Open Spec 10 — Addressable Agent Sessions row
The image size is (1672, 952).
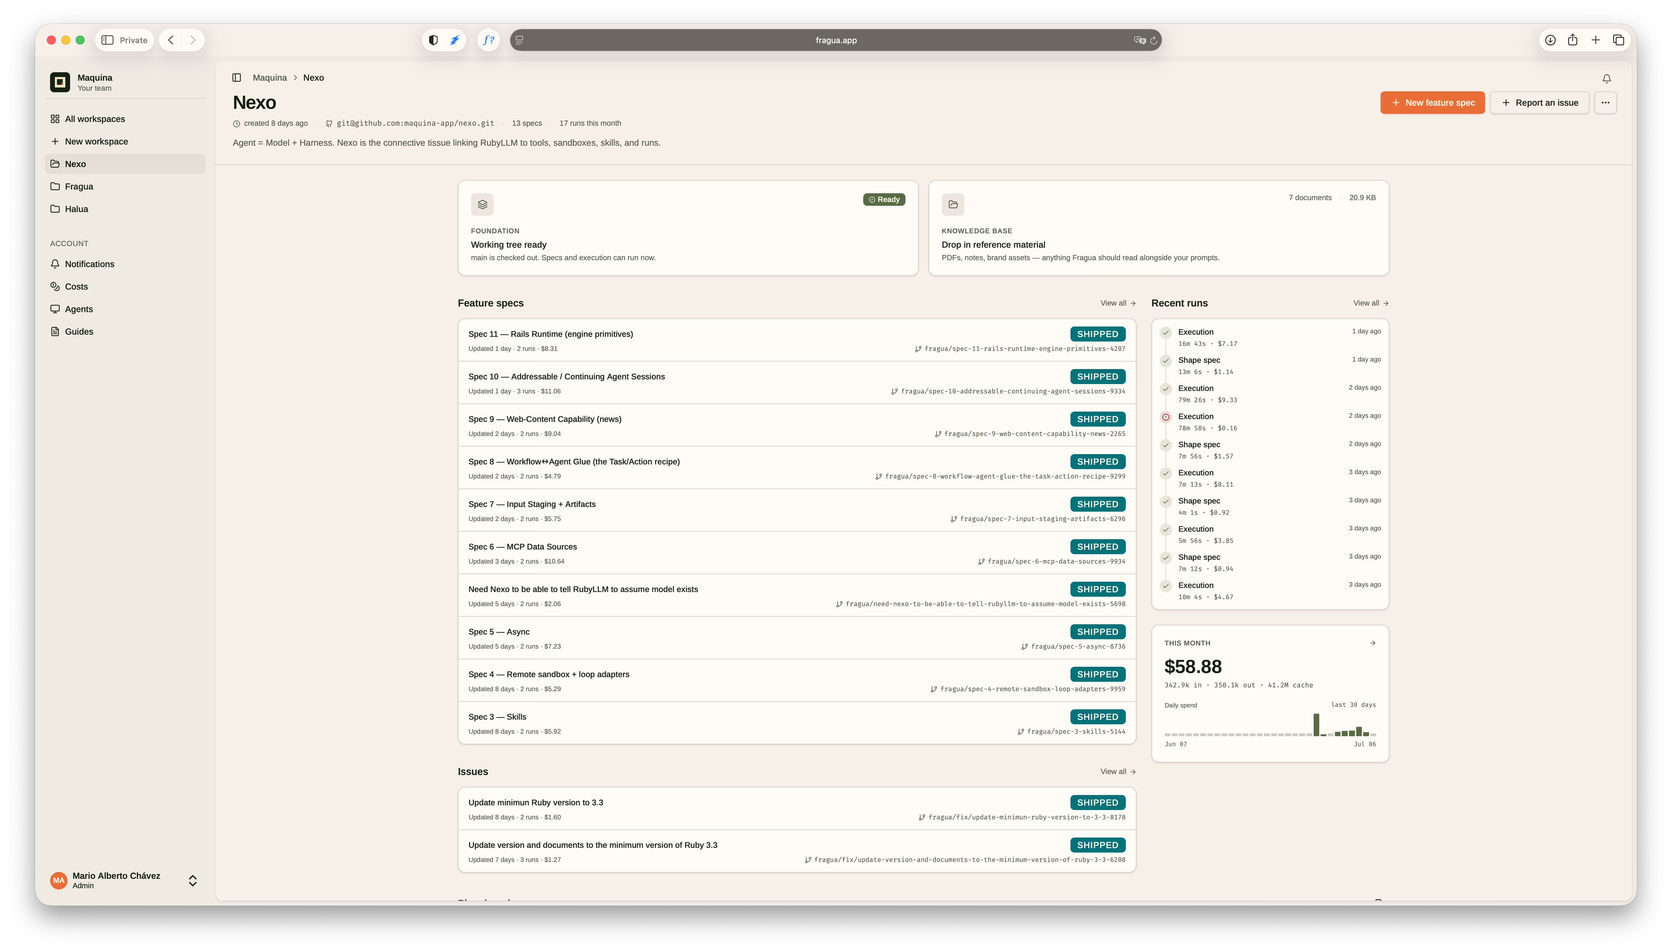pos(796,382)
